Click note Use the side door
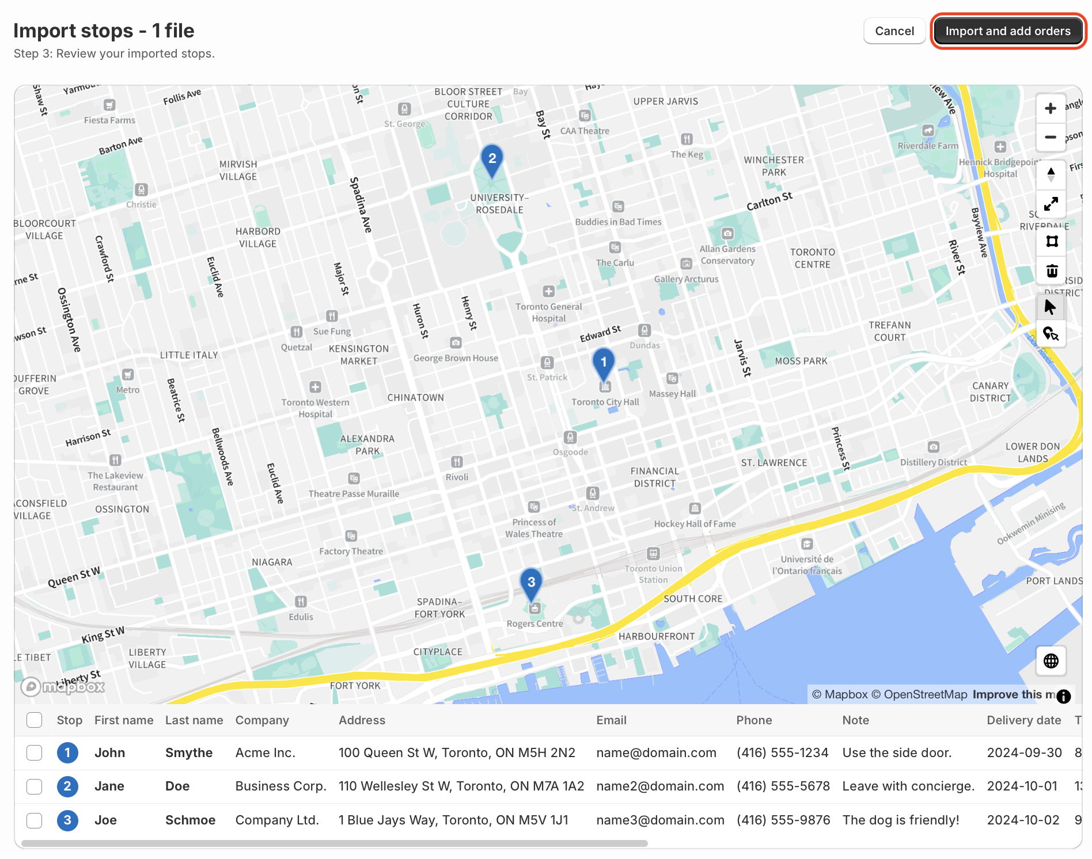This screenshot has width=1092, height=859. 897,752
